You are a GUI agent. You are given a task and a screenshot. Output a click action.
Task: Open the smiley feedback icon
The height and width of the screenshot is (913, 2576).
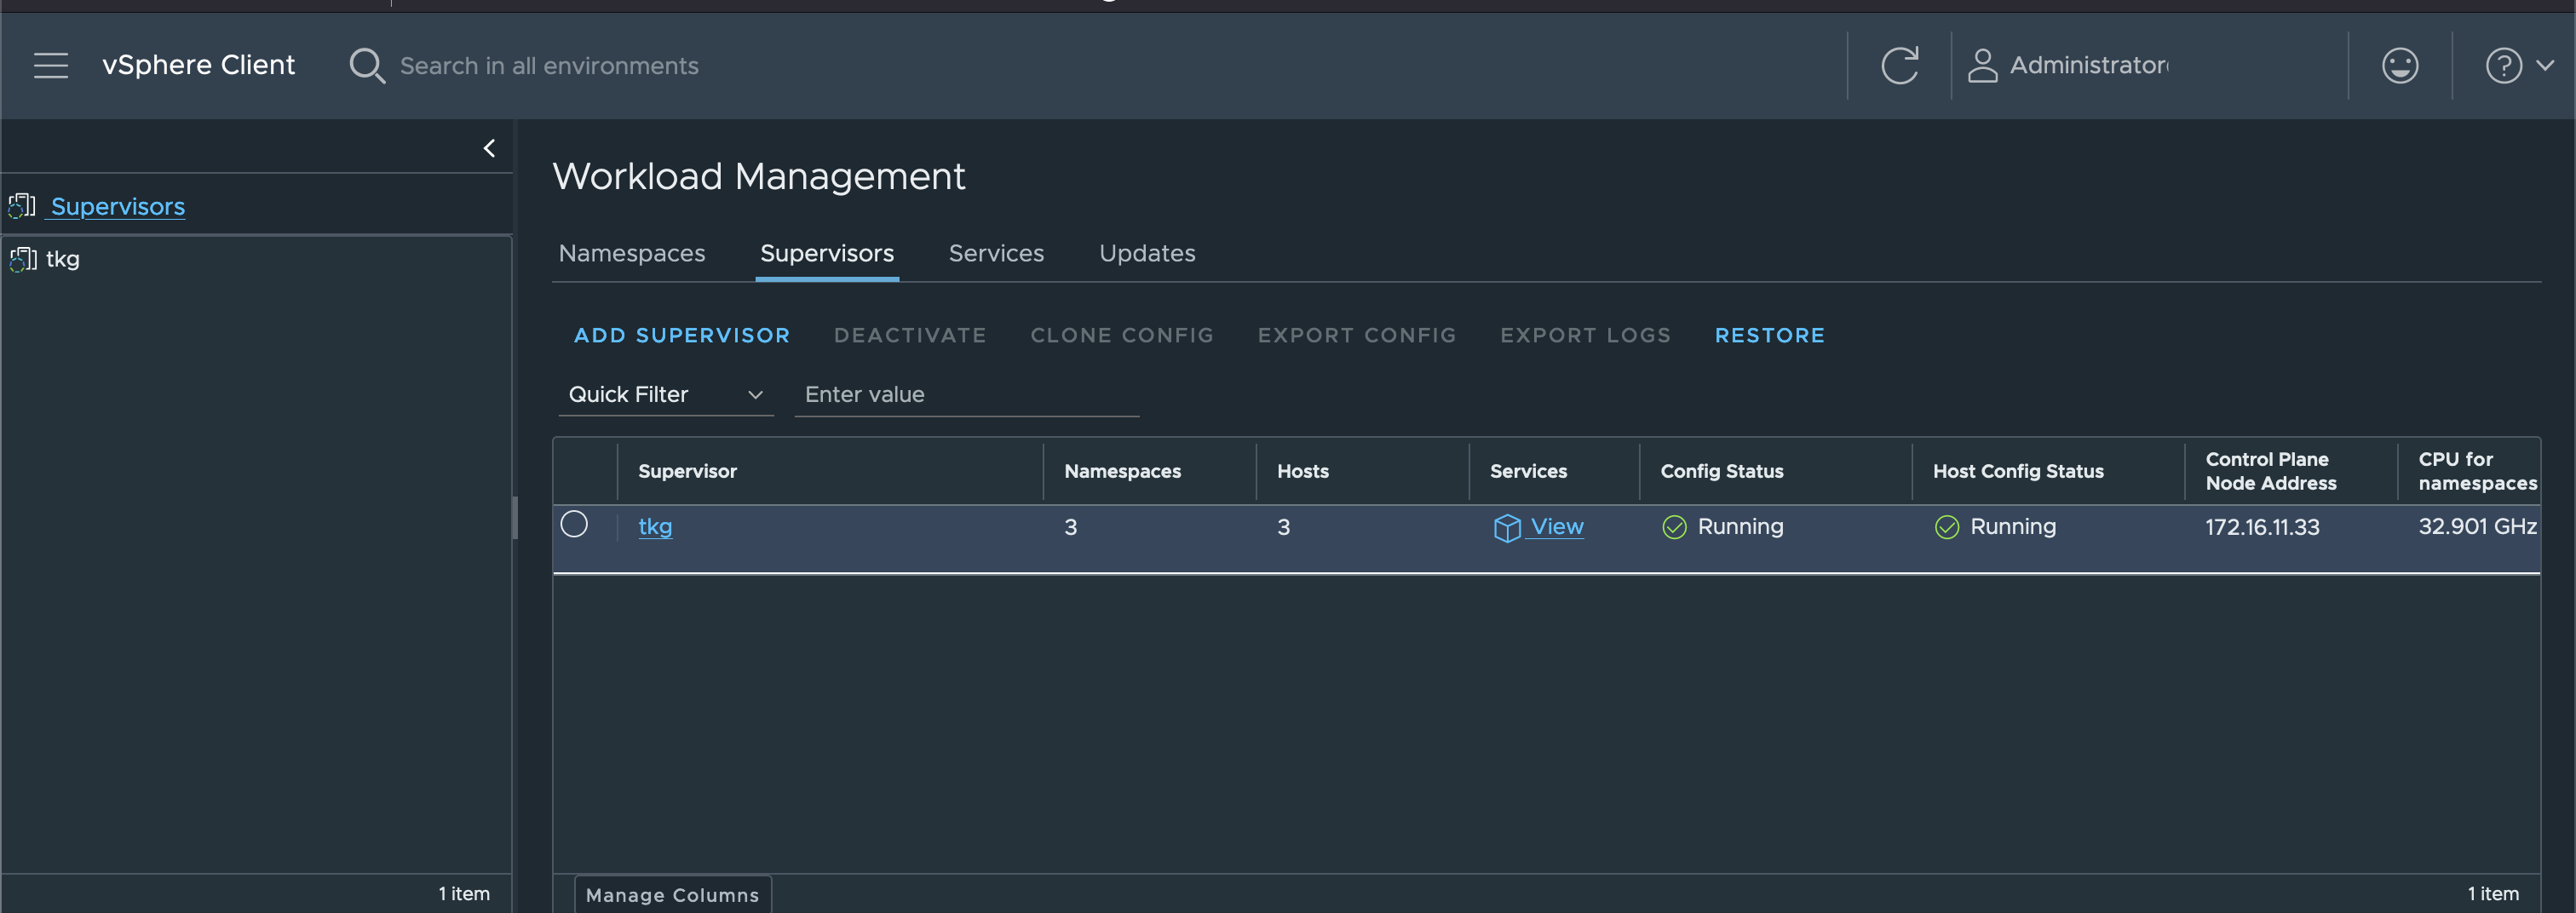2399,66
